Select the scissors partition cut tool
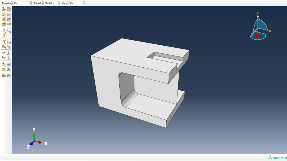The image size is (287, 161). 9,47
